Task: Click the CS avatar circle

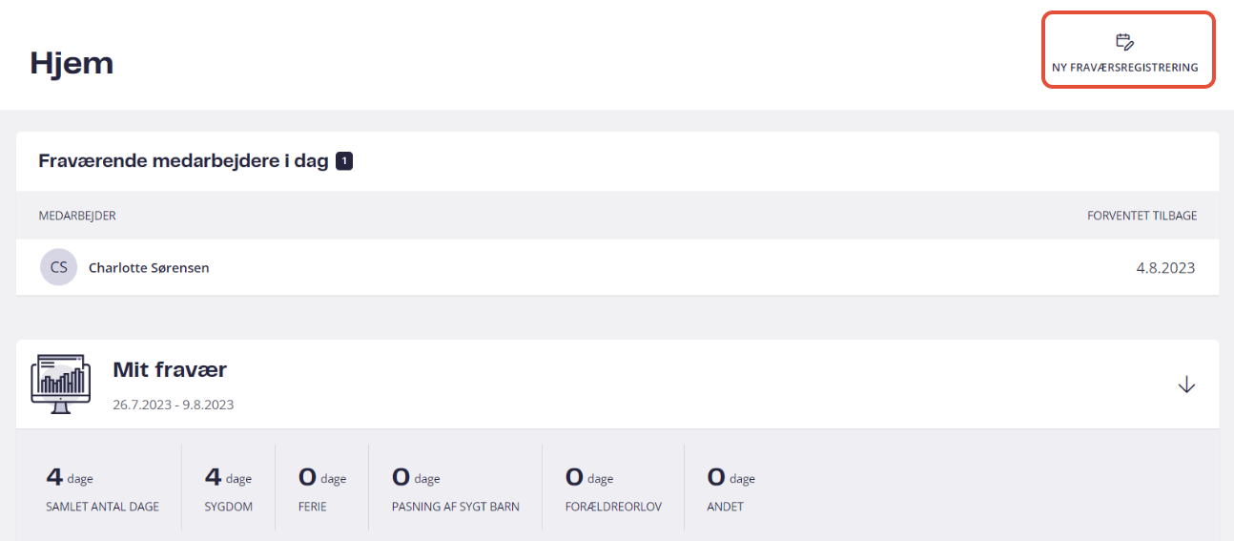Action: 58,267
